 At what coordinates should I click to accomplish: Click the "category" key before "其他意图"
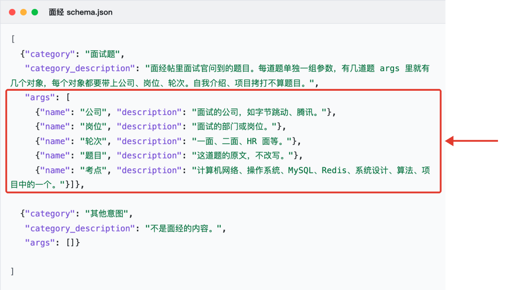pos(50,214)
